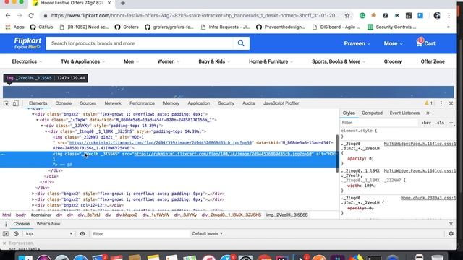This screenshot has width=463, height=260.
Task: Switch to the Sources panel tab
Action: pyautogui.click(x=88, y=103)
